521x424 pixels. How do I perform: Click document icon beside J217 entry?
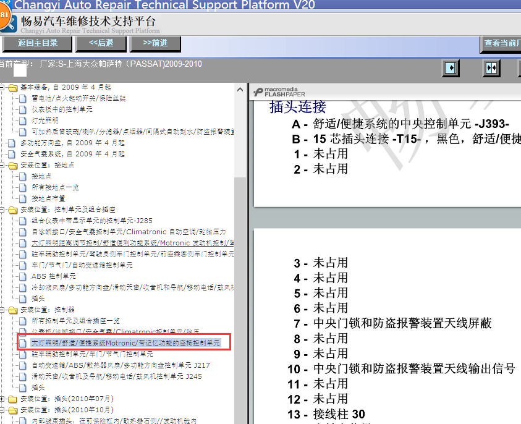coord(23,365)
